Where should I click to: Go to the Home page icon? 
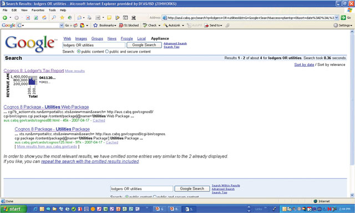click(44, 18)
